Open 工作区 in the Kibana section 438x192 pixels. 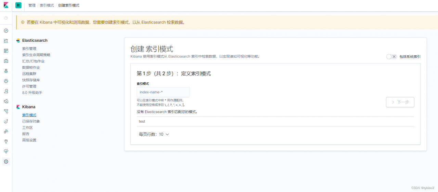(27, 127)
